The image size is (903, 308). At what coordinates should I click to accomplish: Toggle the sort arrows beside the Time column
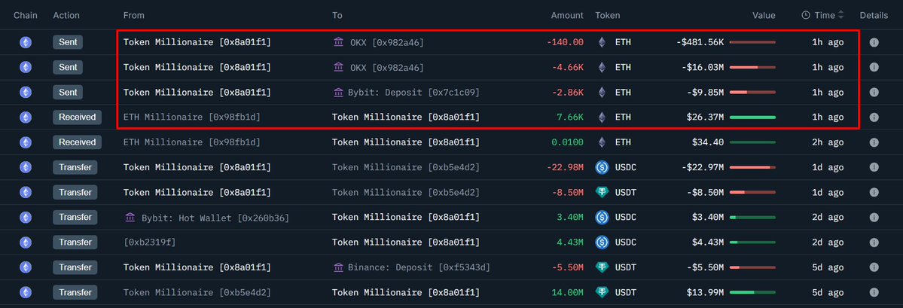tap(840, 15)
